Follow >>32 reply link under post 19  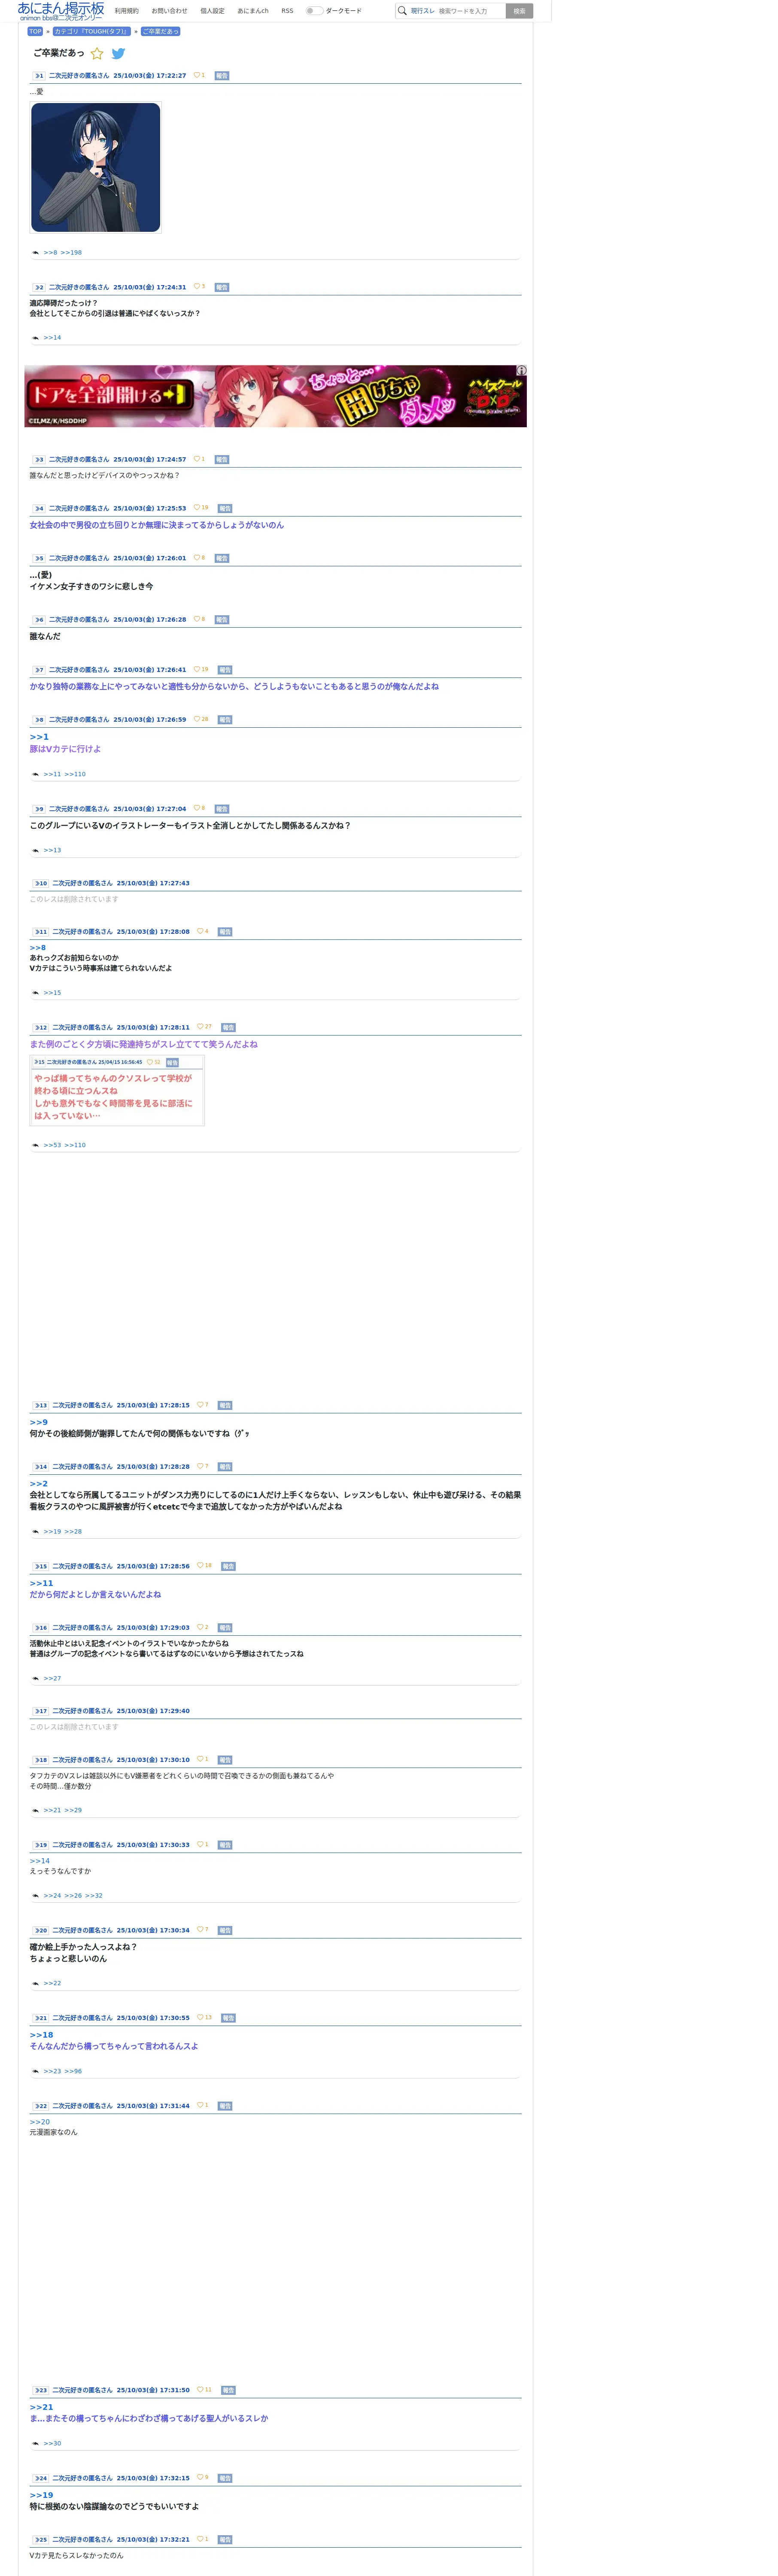point(93,1896)
